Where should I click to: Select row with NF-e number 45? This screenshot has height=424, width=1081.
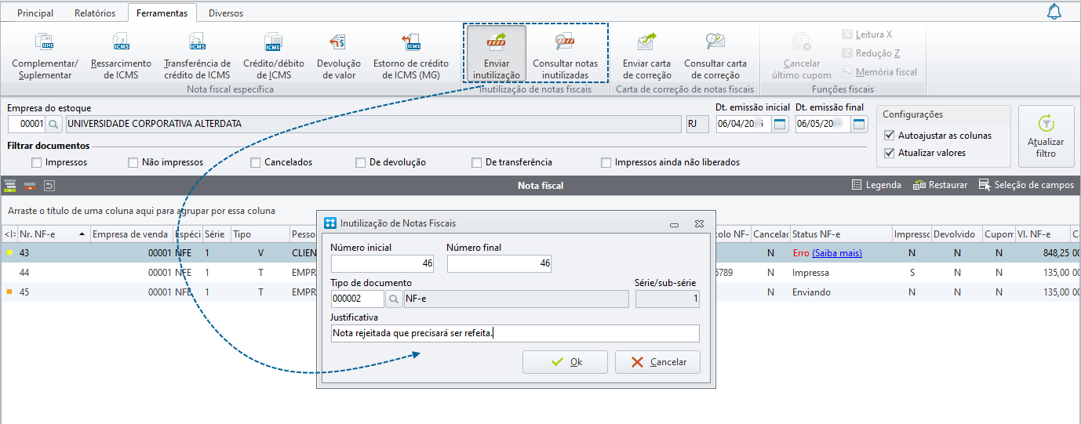pos(540,292)
